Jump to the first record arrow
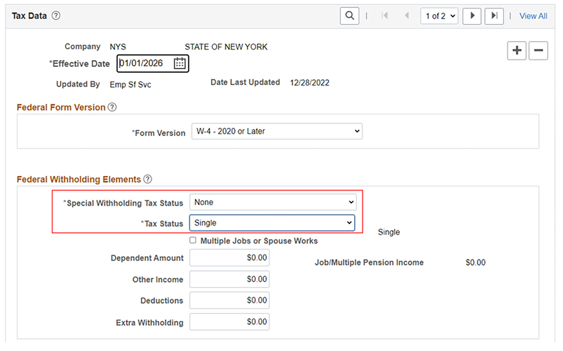This screenshot has height=351, width=563. [x=385, y=16]
